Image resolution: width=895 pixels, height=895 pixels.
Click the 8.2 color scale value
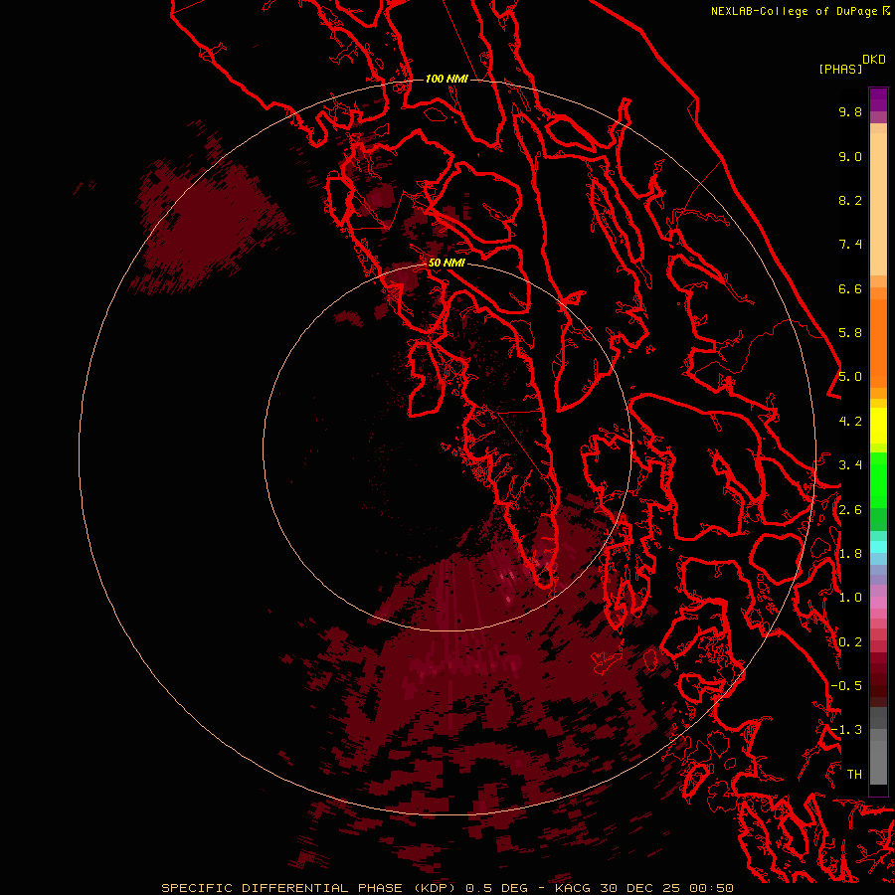850,200
